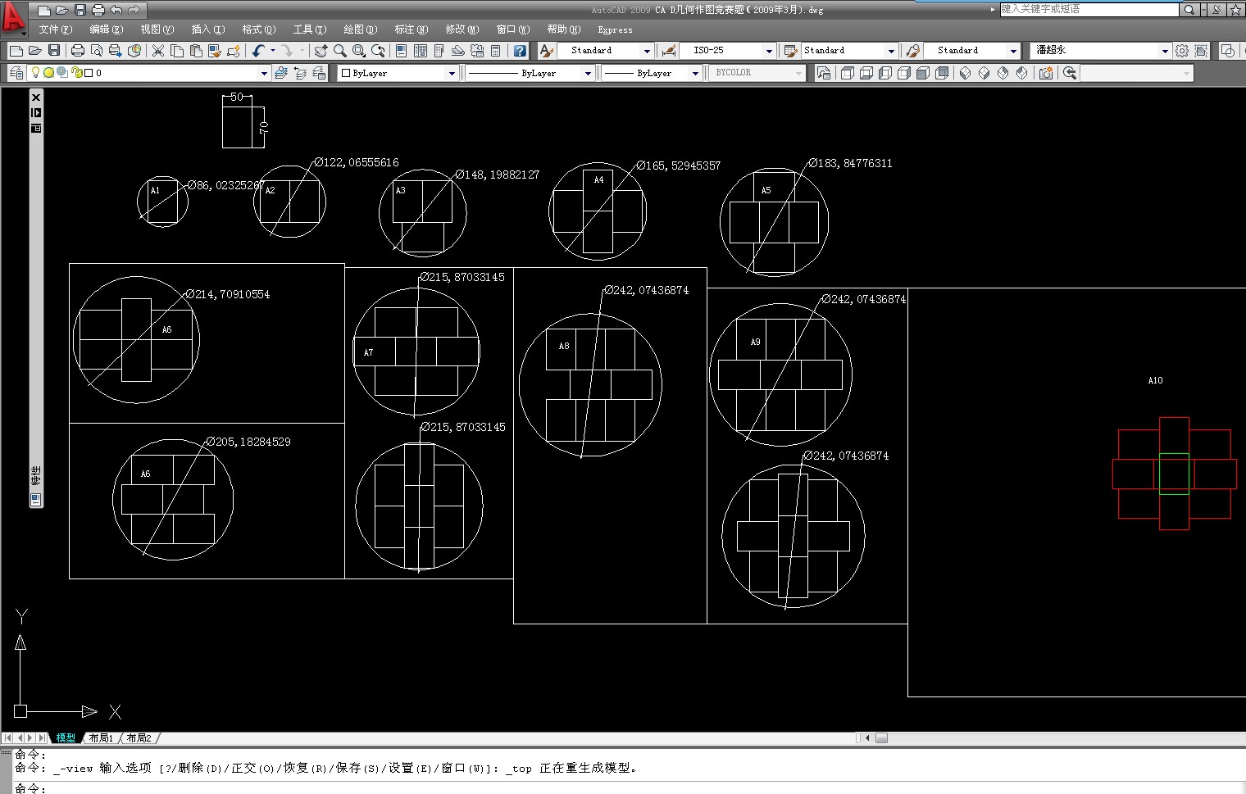Close the side palette with X

click(x=36, y=98)
